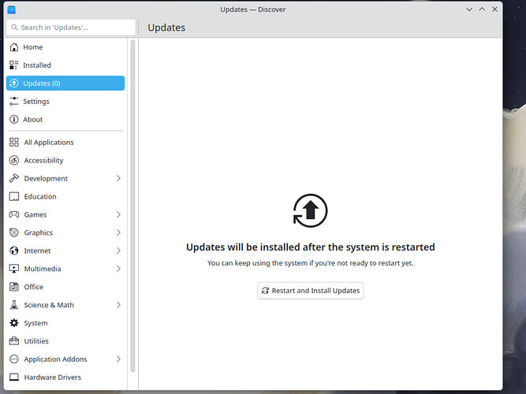Open the Accessibility category
The width and height of the screenshot is (526, 394).
[x=65, y=160]
